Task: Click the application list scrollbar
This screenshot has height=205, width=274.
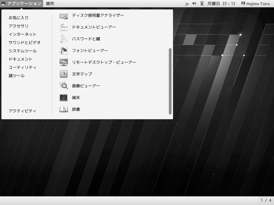Action: click(x=170, y=81)
